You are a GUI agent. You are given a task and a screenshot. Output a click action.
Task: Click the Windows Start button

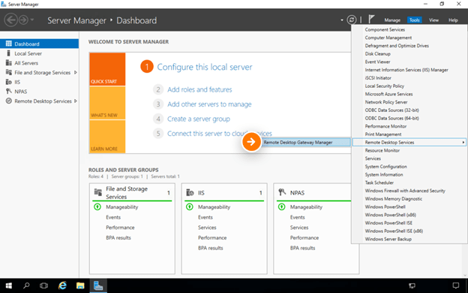tap(9, 285)
